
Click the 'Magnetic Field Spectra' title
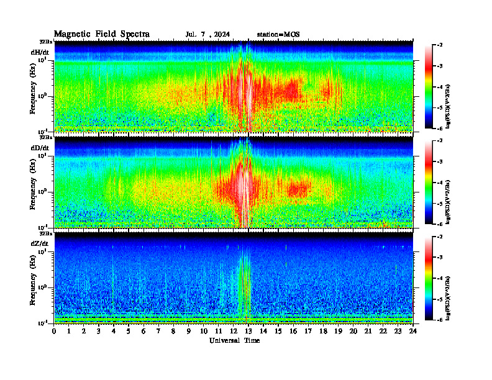tap(102, 34)
